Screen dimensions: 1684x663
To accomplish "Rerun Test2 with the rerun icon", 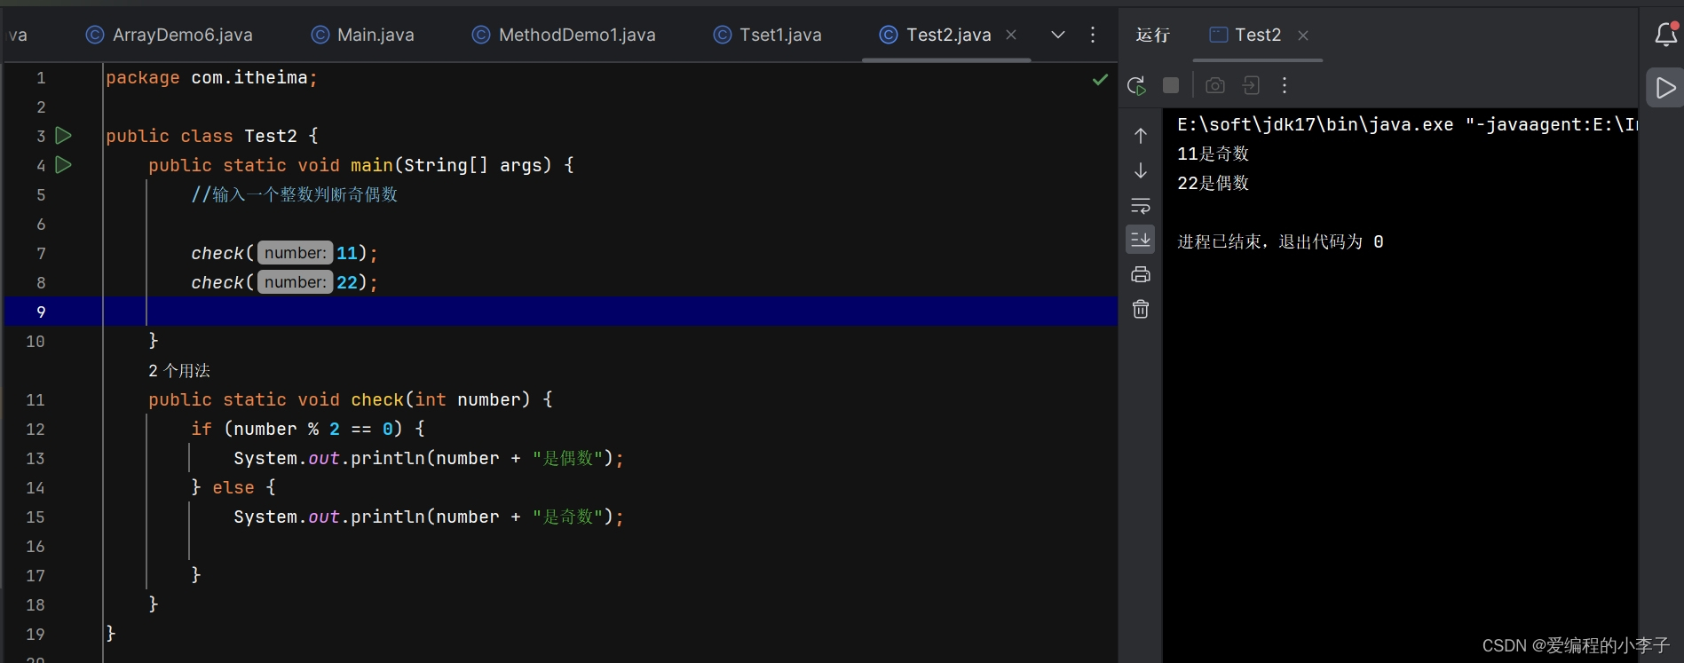I will click(x=1136, y=85).
